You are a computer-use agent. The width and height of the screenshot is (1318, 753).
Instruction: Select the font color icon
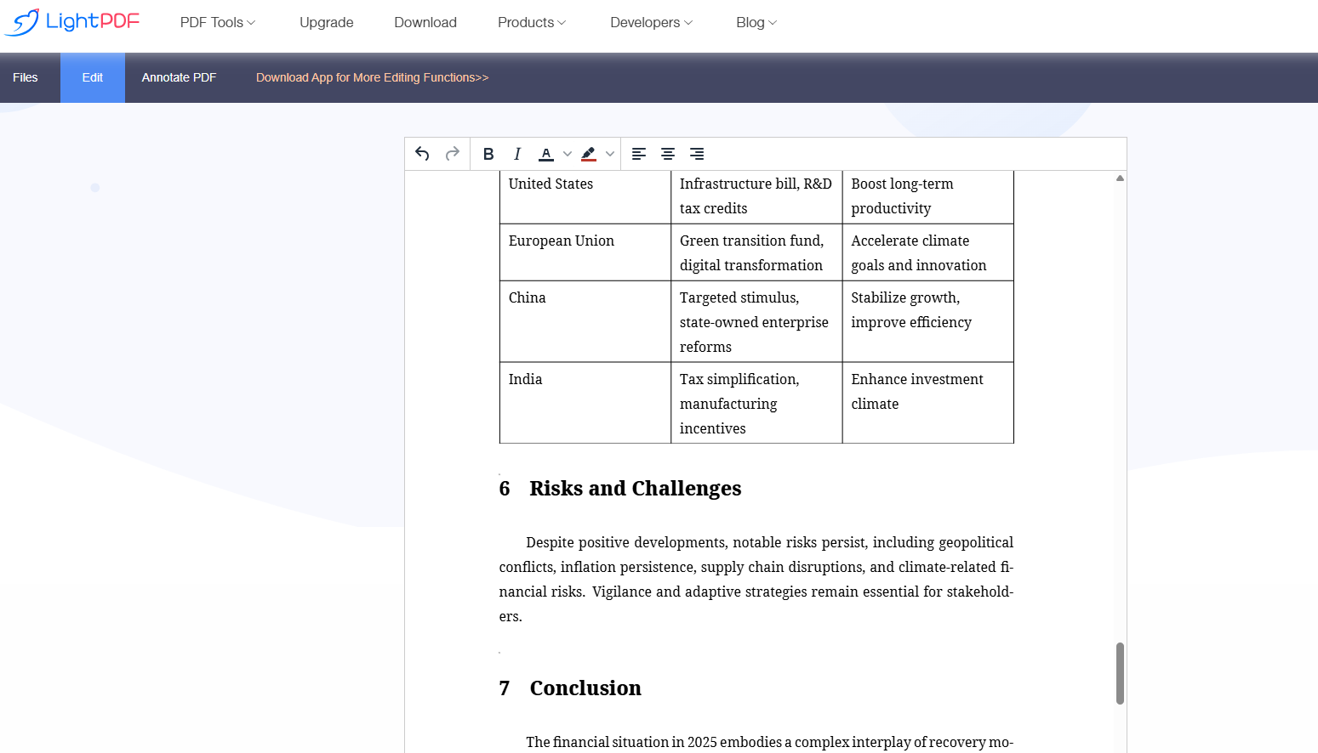click(x=545, y=154)
